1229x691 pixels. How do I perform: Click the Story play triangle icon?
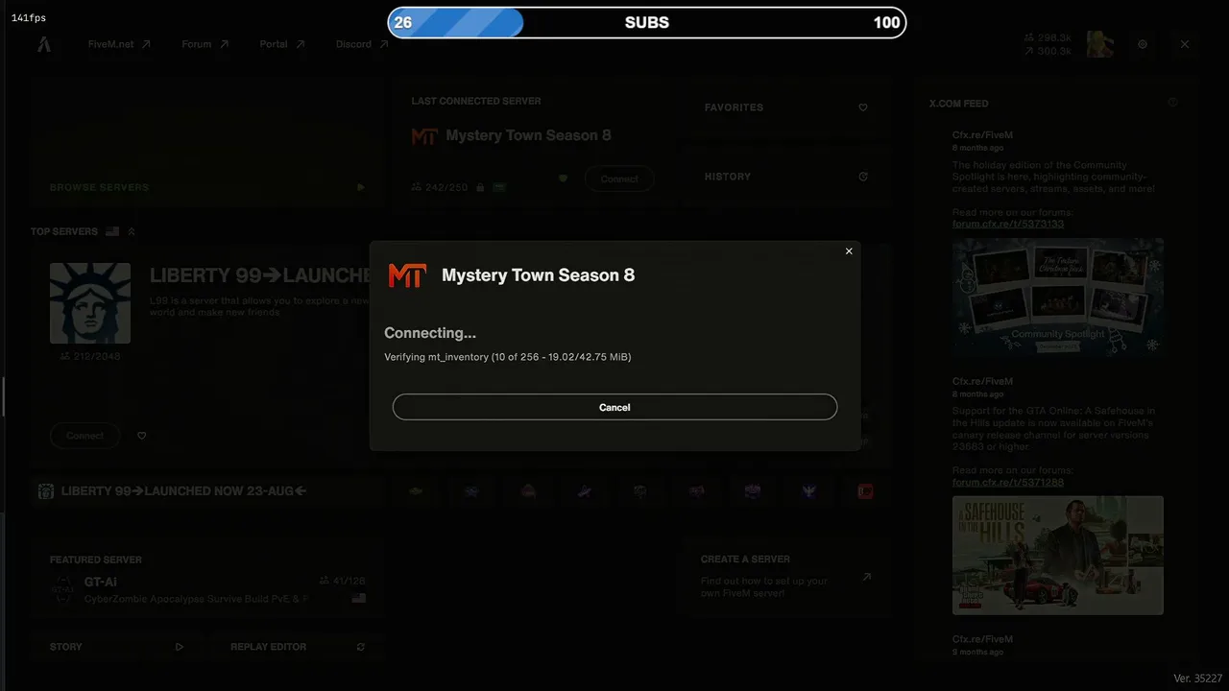pyautogui.click(x=180, y=647)
